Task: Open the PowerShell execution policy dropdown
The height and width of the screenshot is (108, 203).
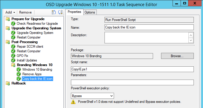Action: click(92, 96)
